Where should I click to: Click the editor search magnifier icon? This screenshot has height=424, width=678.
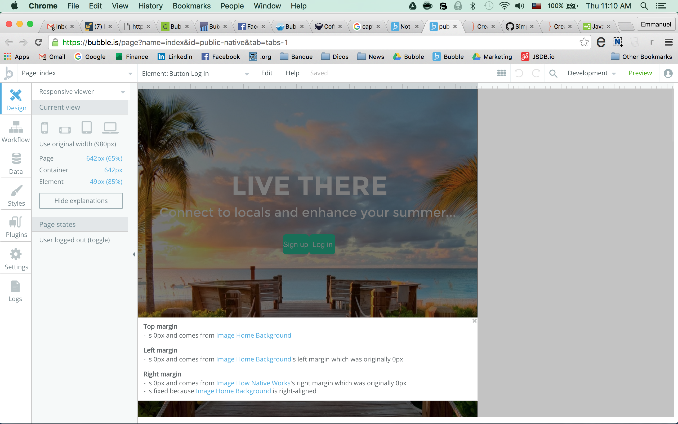[x=553, y=73]
